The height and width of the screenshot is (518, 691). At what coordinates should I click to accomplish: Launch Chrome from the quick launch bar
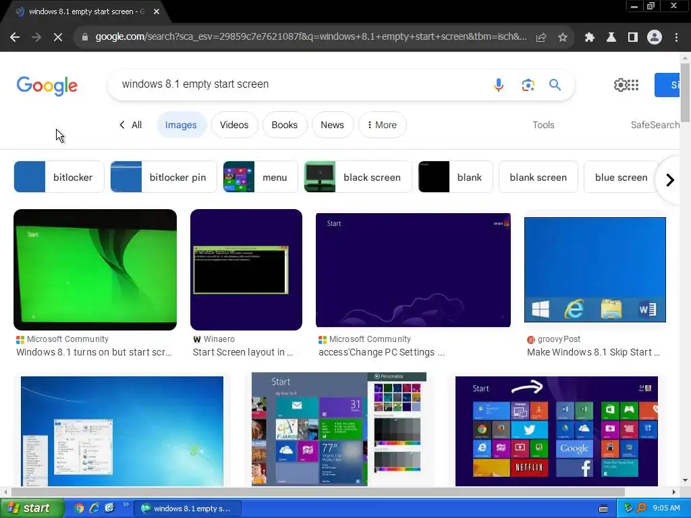[80, 509]
